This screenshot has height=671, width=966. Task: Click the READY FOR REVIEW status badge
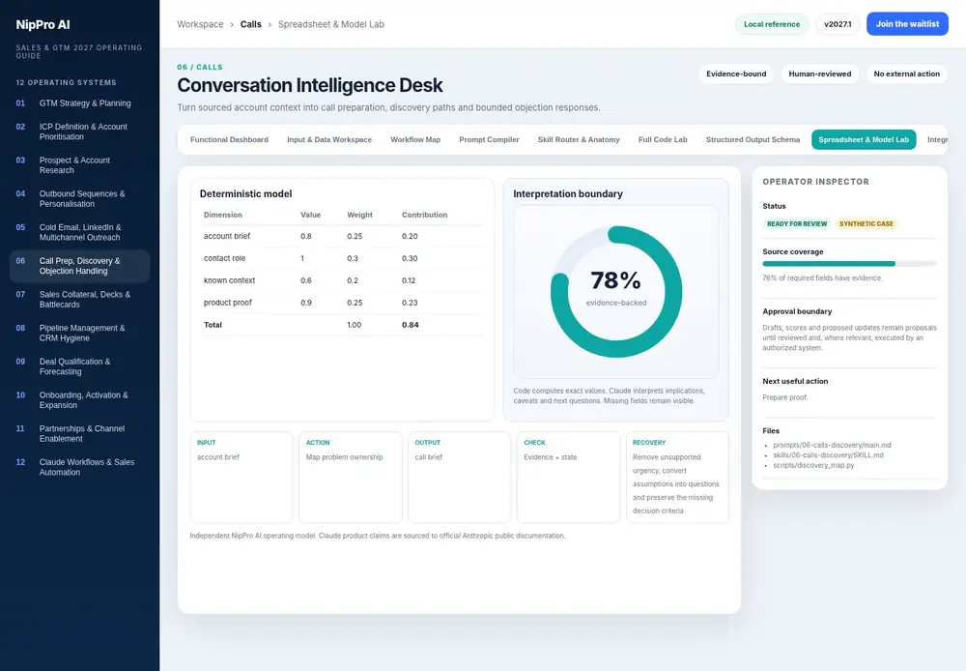797,224
